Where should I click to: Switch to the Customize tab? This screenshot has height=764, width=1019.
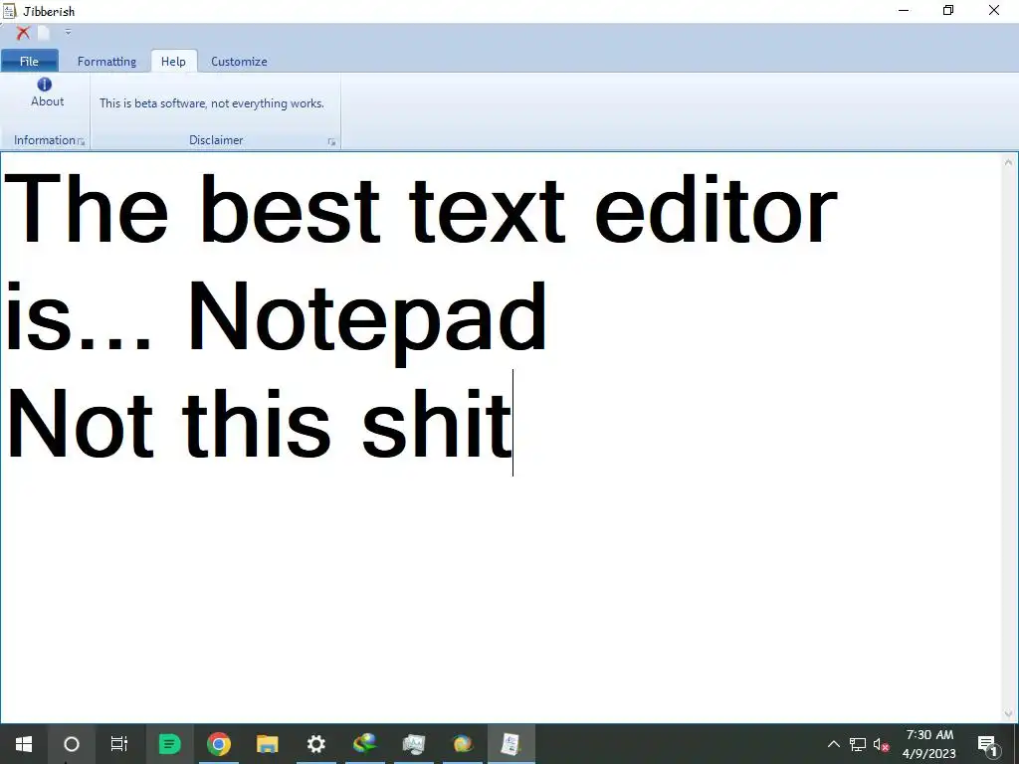pos(239,61)
